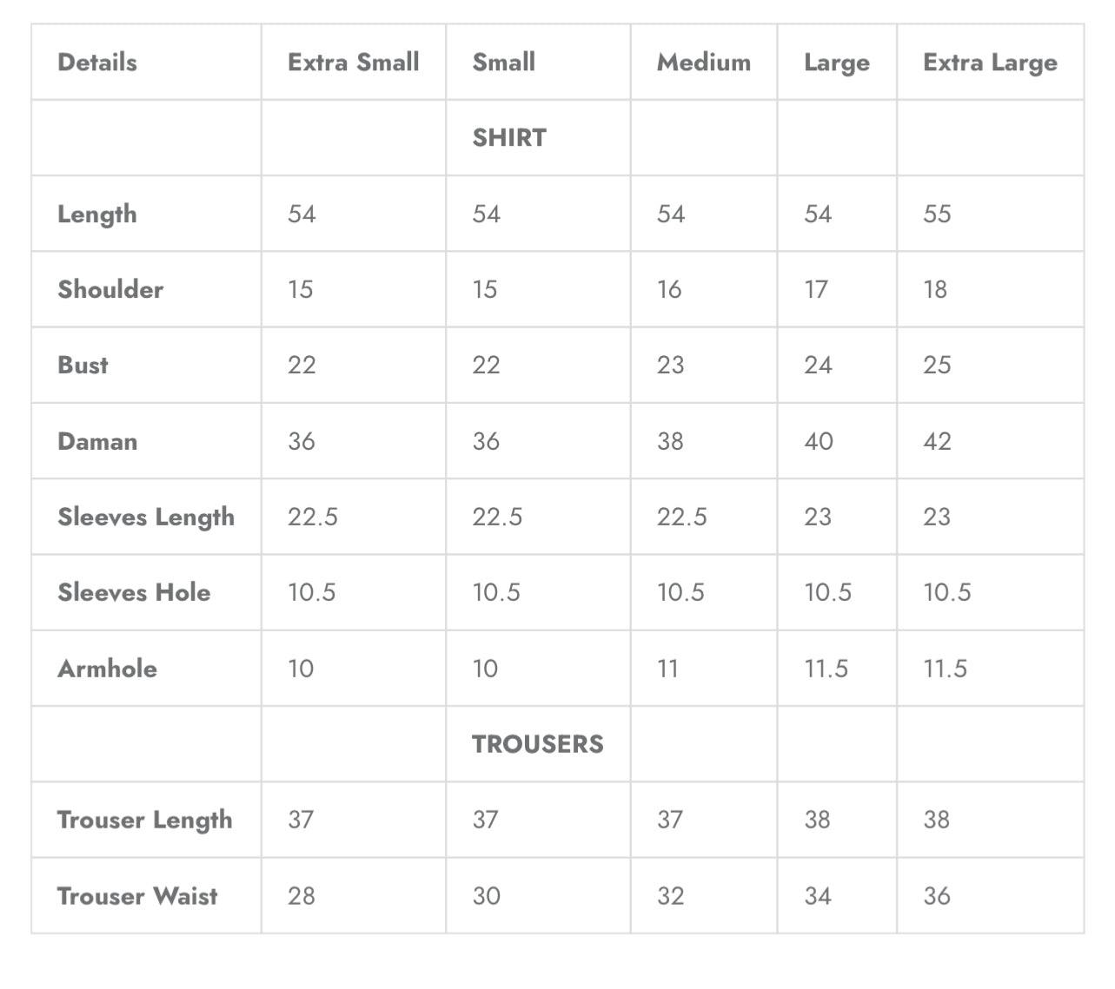Image resolution: width=1115 pixels, height=989 pixels.
Task: Click Extra Large length value 55
Action: (937, 214)
